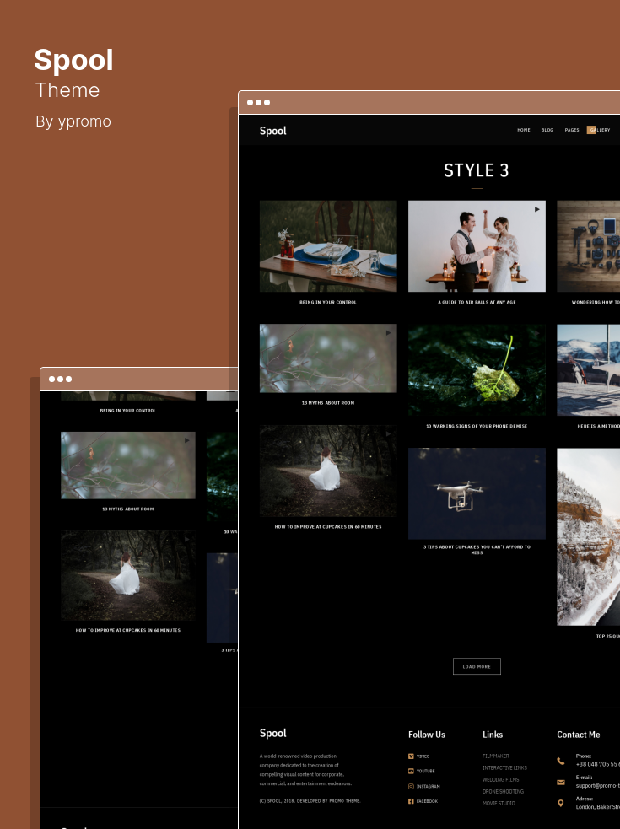Click the Facebook text link

(x=427, y=801)
